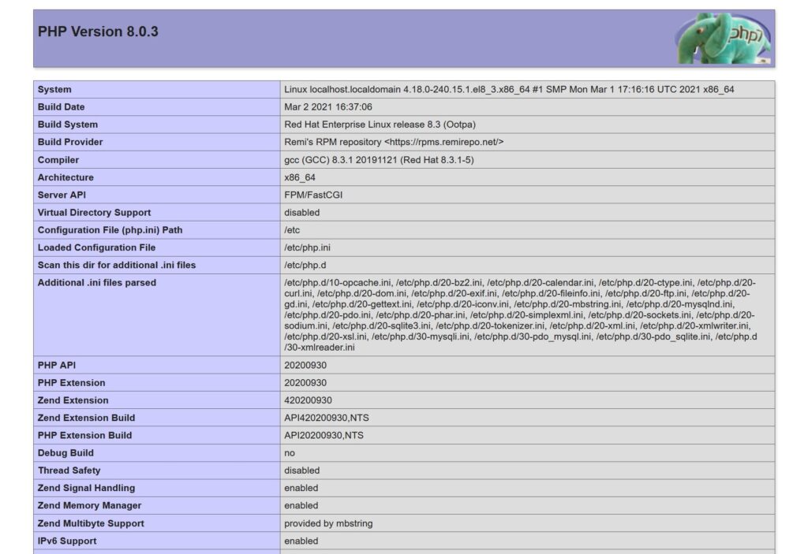Viewport: 808px width, 554px height.
Task: Select the 'Mar 2 2021 16:37:06' value
Action: tap(328, 107)
